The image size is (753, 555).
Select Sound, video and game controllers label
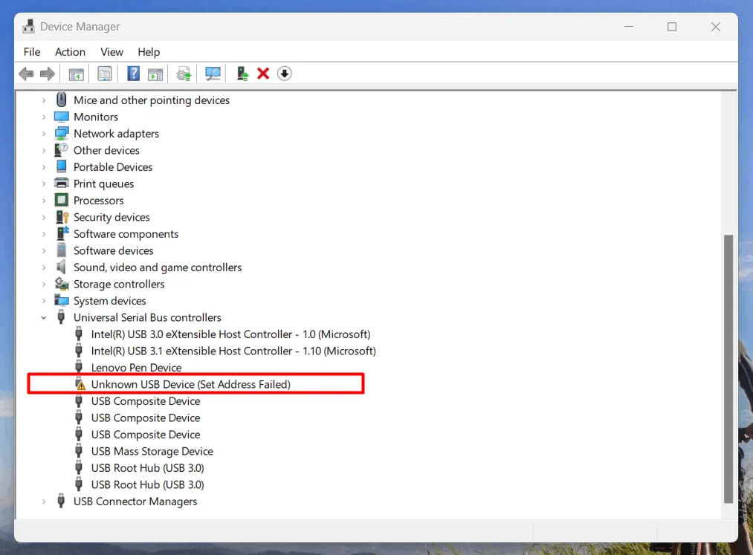click(x=158, y=267)
